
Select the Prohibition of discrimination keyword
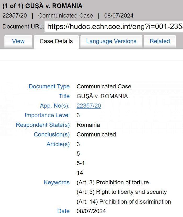pyautogui.click(x=124, y=202)
